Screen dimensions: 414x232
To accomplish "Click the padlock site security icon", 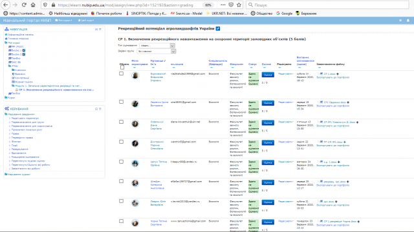I will [53, 5].
